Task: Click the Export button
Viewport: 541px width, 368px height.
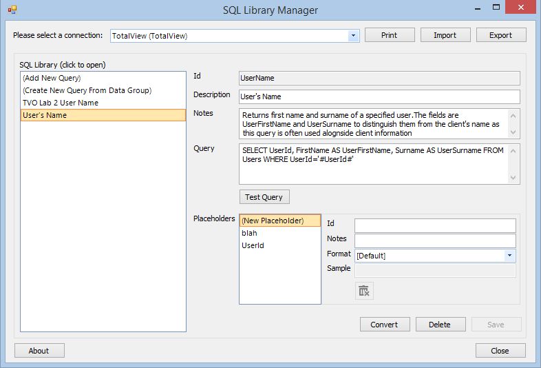Action: (x=501, y=35)
